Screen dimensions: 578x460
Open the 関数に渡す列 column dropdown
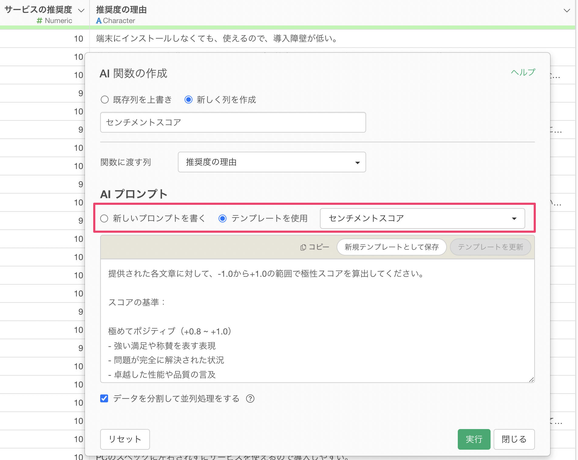272,162
